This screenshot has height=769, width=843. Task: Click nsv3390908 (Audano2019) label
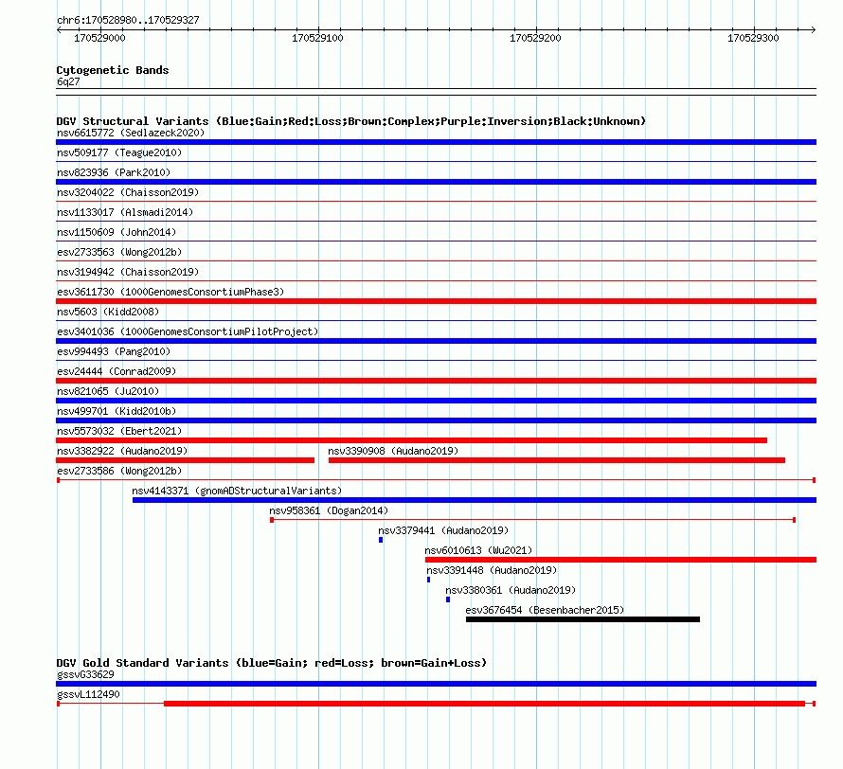[x=393, y=451]
